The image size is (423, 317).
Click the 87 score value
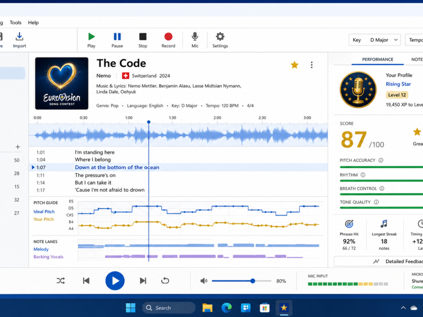pos(354,139)
